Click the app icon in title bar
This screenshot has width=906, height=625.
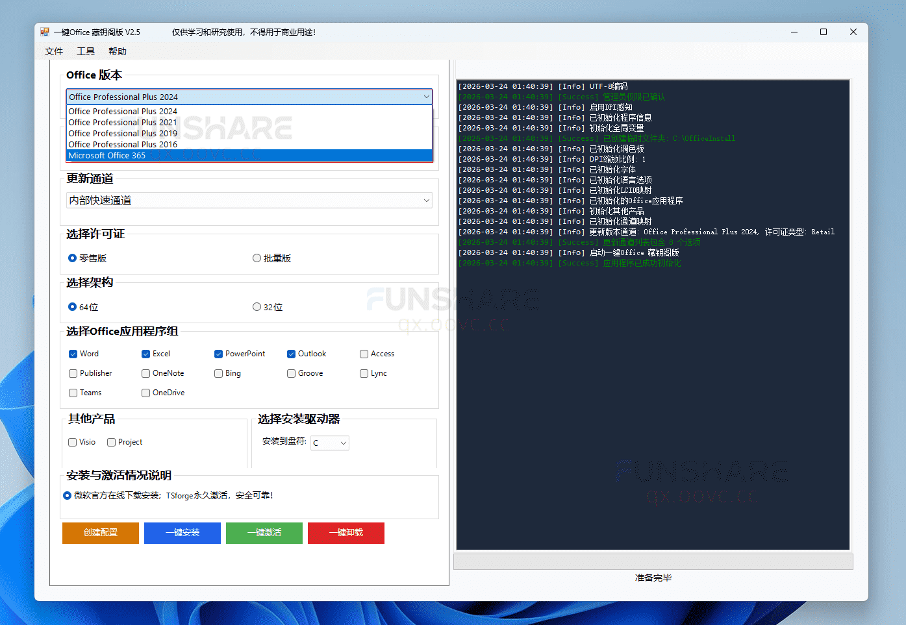click(45, 32)
